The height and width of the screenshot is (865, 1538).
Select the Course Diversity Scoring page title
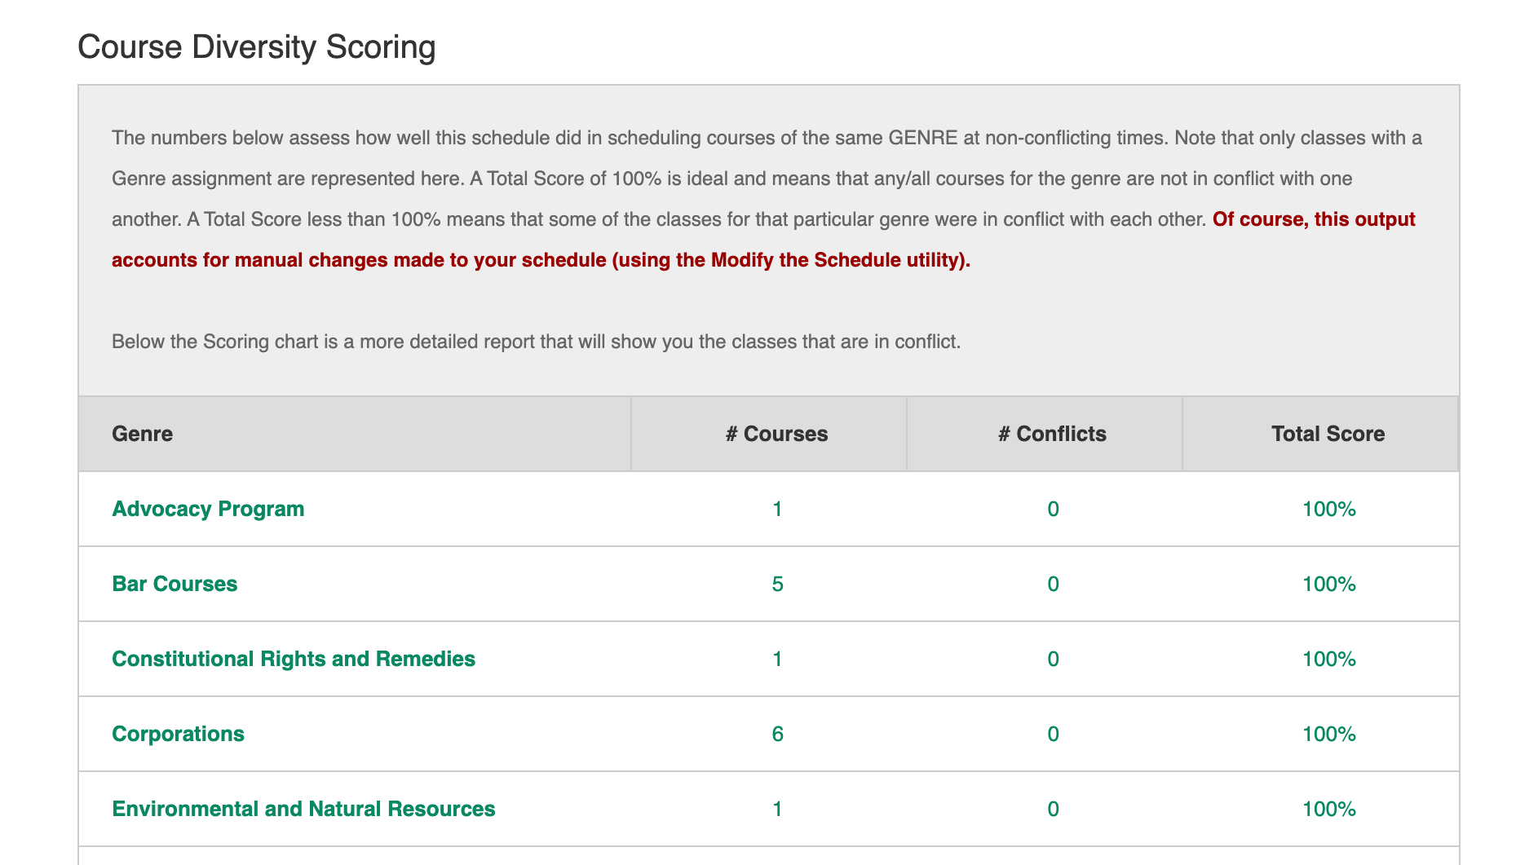[x=256, y=46]
